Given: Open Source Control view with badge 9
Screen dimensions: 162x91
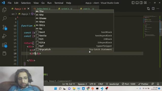Looking at the screenshot, I should point(5,28).
